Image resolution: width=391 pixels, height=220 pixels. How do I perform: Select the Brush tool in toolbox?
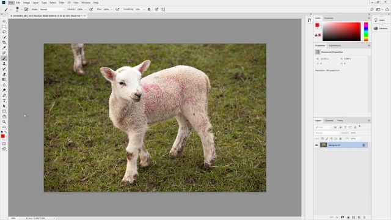coord(4,59)
